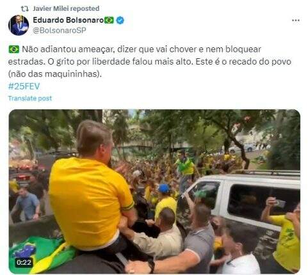Click the Eduardo Bolsonaro display name
Viewport: 308px width, 275px height.
(x=69, y=20)
